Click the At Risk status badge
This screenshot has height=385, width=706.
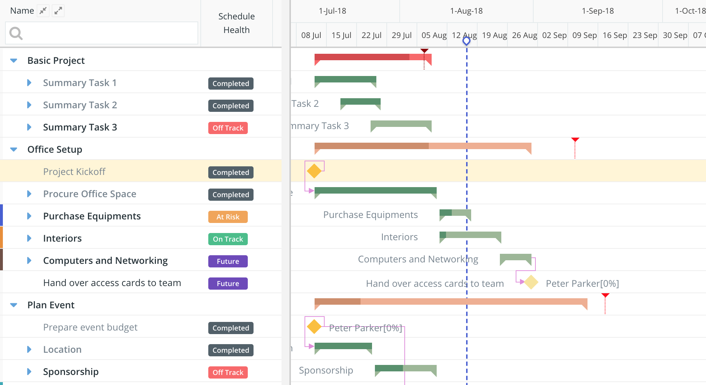[228, 217]
